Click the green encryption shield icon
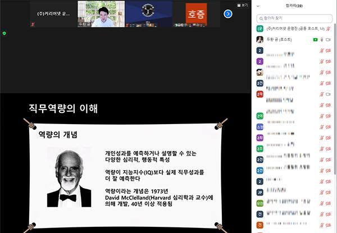The height and width of the screenshot is (233, 337). click(x=4, y=33)
